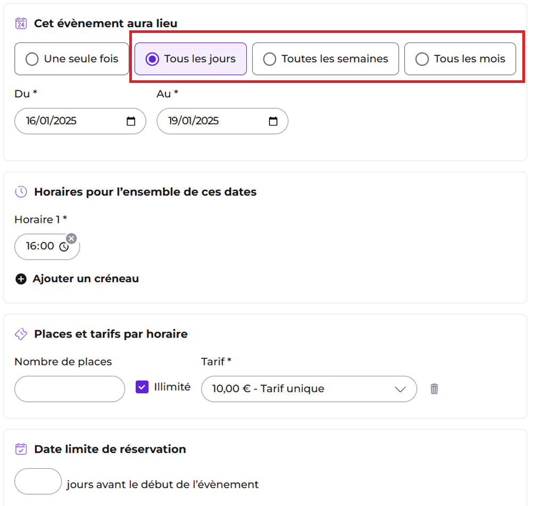Delete the tarif row with trash icon
The height and width of the screenshot is (506, 534).
434,389
